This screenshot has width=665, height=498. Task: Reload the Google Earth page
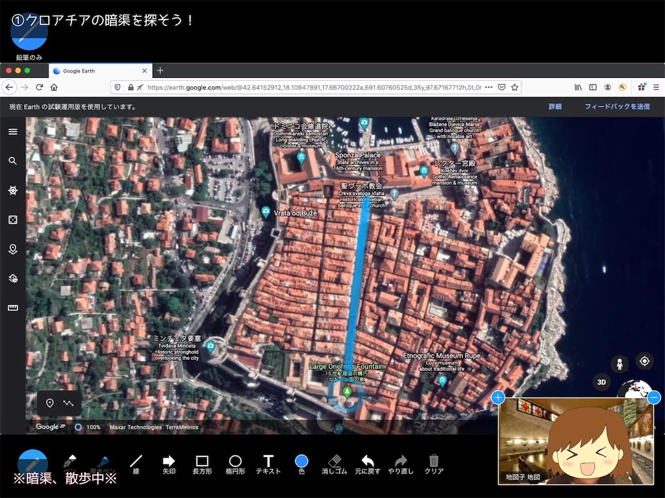point(40,88)
